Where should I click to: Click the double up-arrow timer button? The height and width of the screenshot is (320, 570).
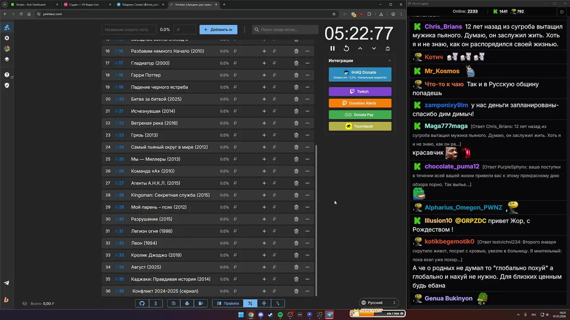pyautogui.click(x=388, y=48)
